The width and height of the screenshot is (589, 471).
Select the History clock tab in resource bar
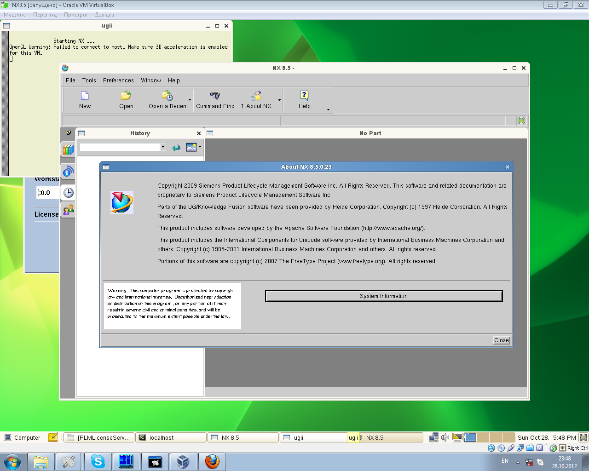click(x=68, y=192)
